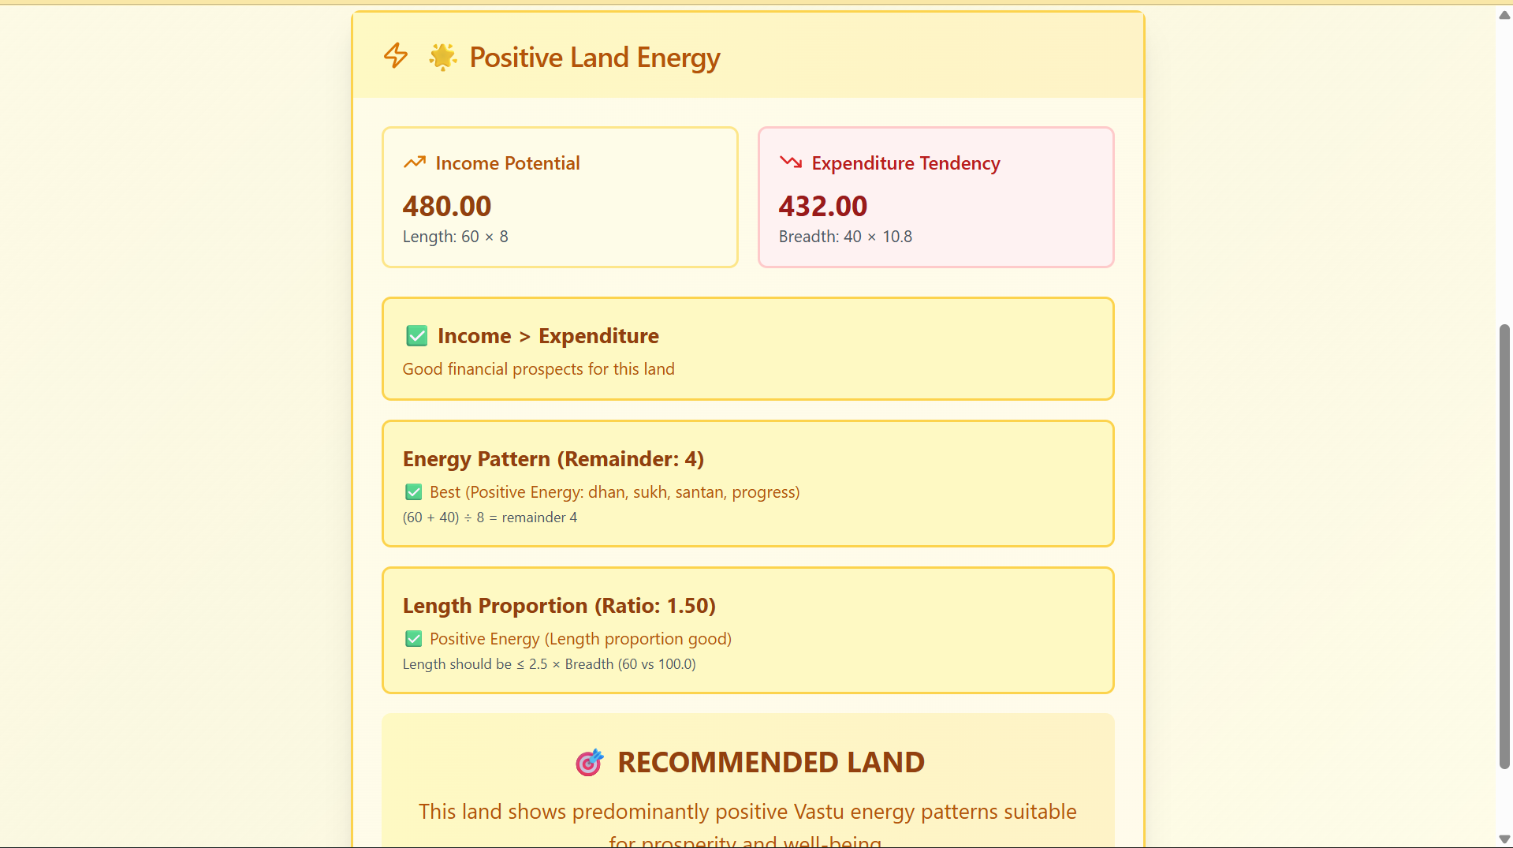Click the scrollbar down arrow
Viewport: 1513px width, 848px height.
click(1504, 839)
